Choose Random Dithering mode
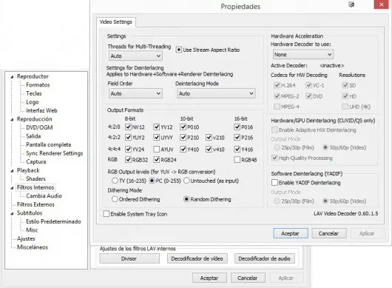The image size is (392, 288). pyautogui.click(x=186, y=199)
